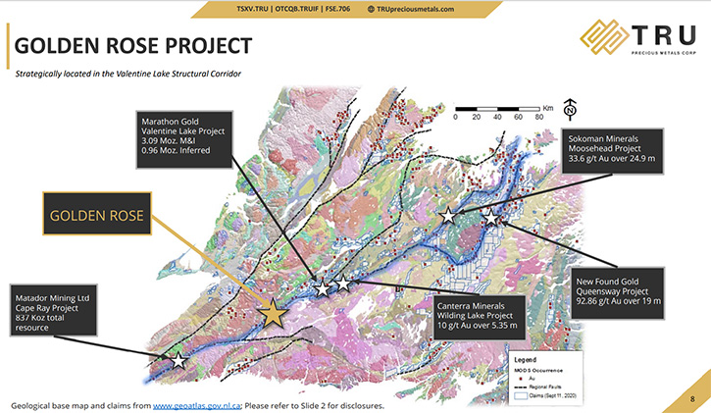Click the globe icon beside TRUpreciousmetals.com

tap(371, 9)
